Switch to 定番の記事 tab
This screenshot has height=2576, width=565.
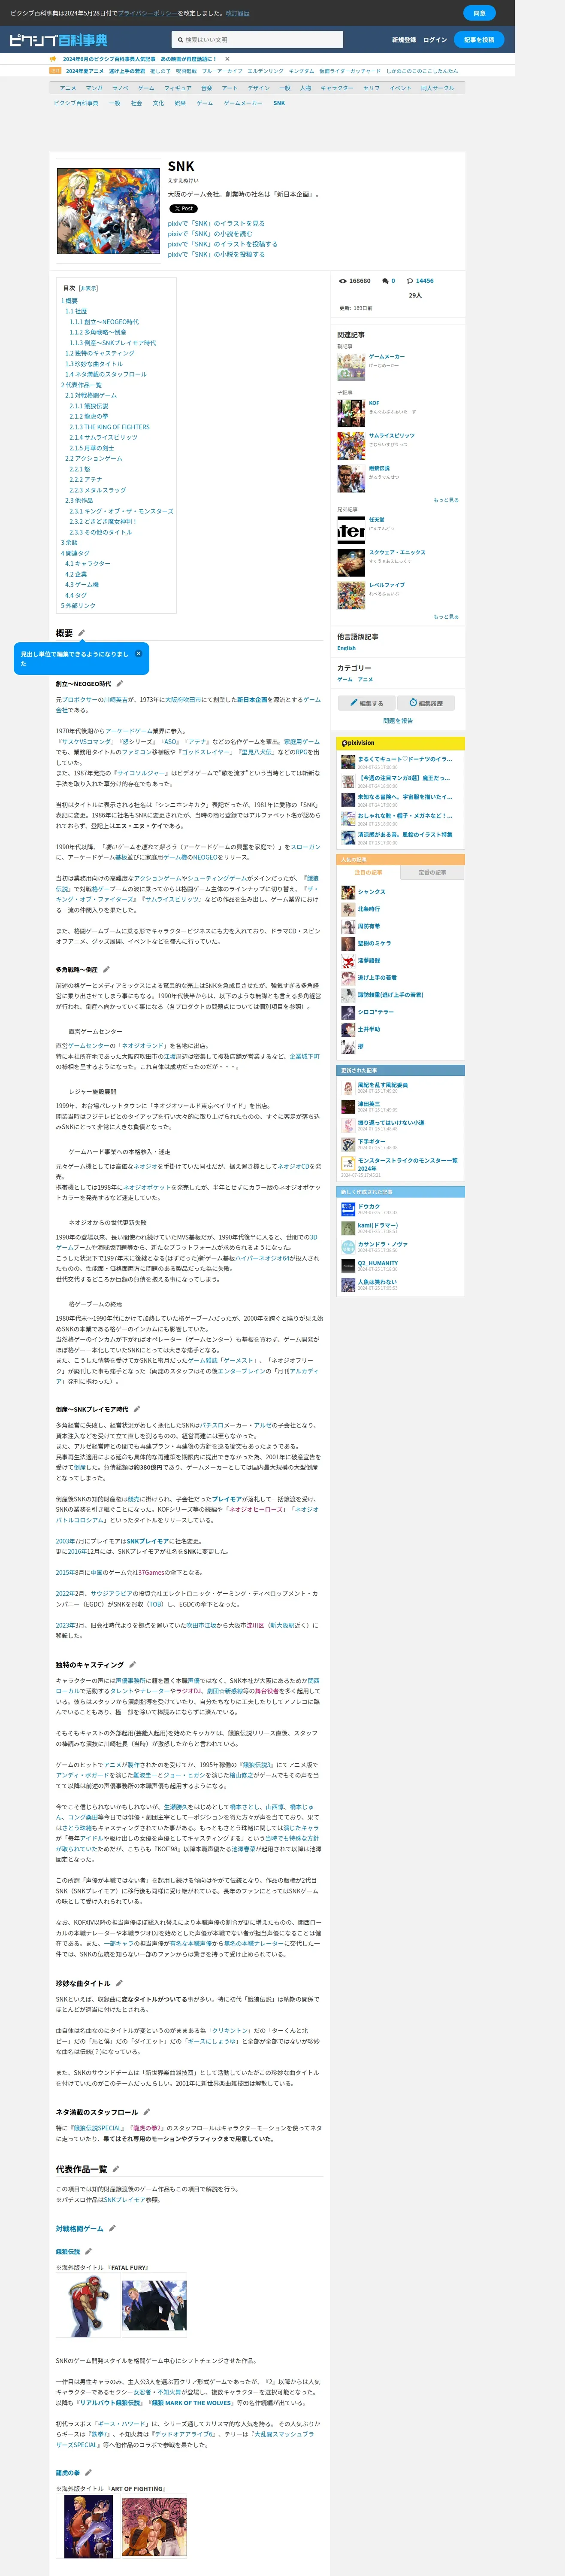(x=432, y=873)
